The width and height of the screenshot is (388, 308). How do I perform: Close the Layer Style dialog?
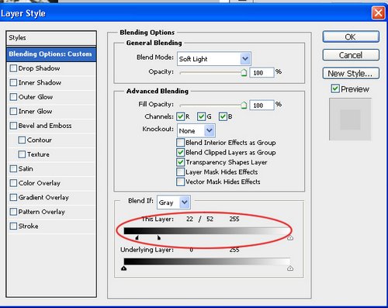[378, 12]
